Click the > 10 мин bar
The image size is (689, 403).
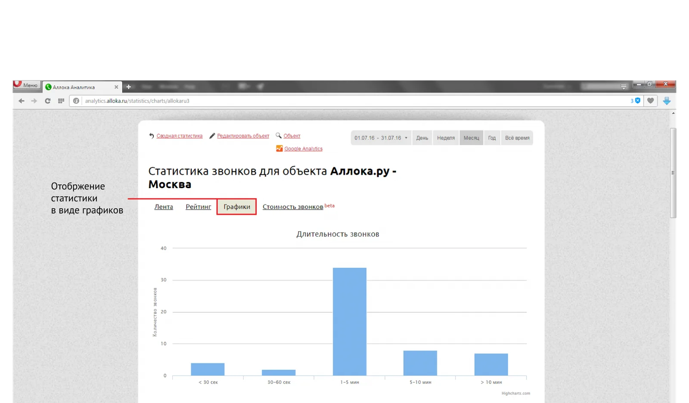coord(491,365)
